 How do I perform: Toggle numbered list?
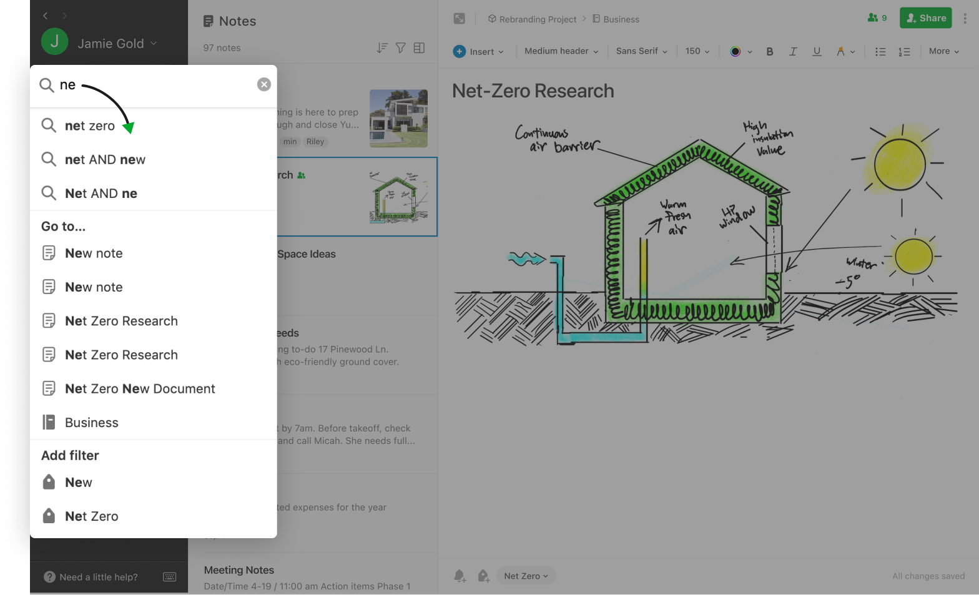point(904,51)
